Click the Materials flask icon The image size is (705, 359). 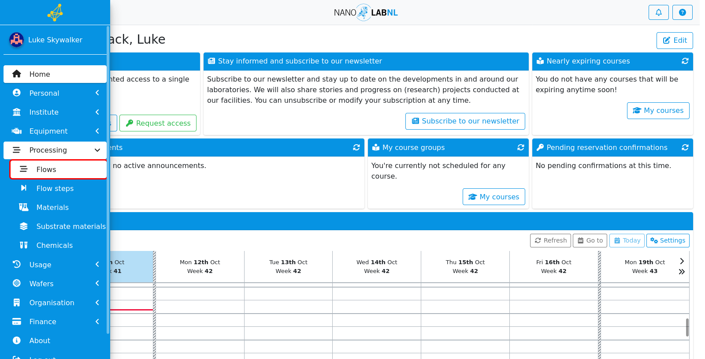24,207
